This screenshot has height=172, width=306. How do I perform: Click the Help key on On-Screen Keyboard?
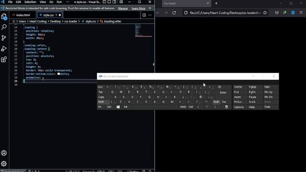point(252,107)
